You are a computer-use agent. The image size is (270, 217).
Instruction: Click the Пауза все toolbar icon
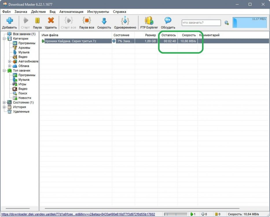coord(87,21)
